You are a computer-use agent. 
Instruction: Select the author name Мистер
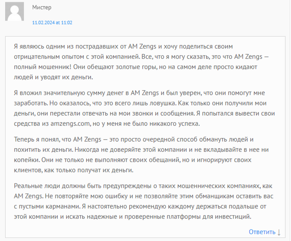point(42,7)
